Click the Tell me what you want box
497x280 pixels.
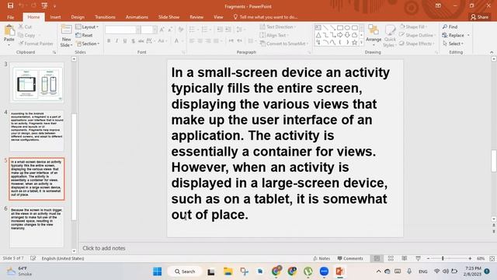click(x=266, y=17)
